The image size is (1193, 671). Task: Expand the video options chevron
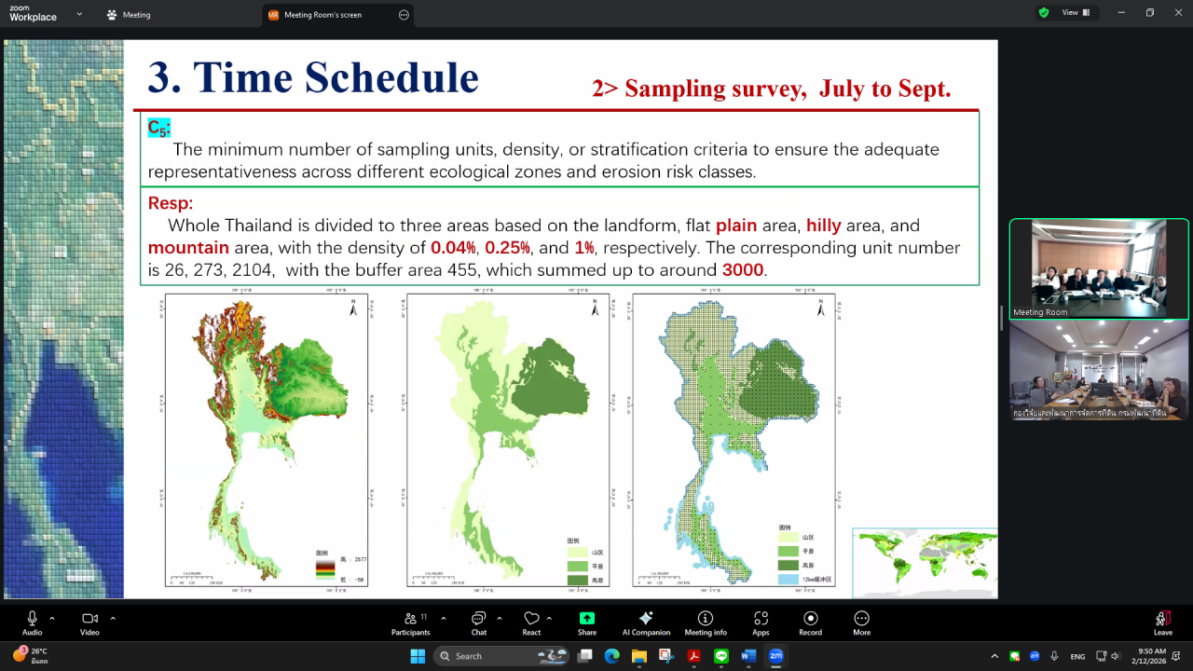113,618
